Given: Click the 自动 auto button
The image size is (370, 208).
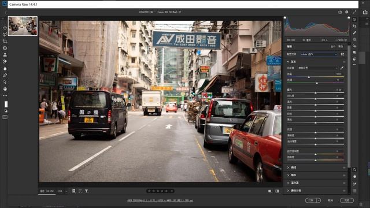Looking at the screenshot, I should tap(333, 46).
